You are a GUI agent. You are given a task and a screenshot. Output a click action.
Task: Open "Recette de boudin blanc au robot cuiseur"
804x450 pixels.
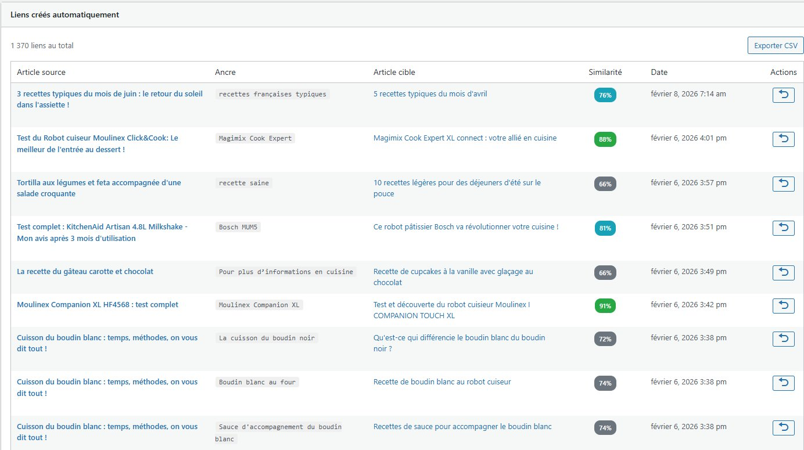(442, 381)
